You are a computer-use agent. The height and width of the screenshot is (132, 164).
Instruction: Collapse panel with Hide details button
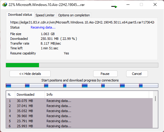coord(30,74)
